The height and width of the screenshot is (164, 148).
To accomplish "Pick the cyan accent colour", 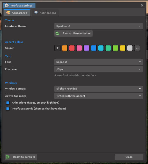I will [101, 48].
